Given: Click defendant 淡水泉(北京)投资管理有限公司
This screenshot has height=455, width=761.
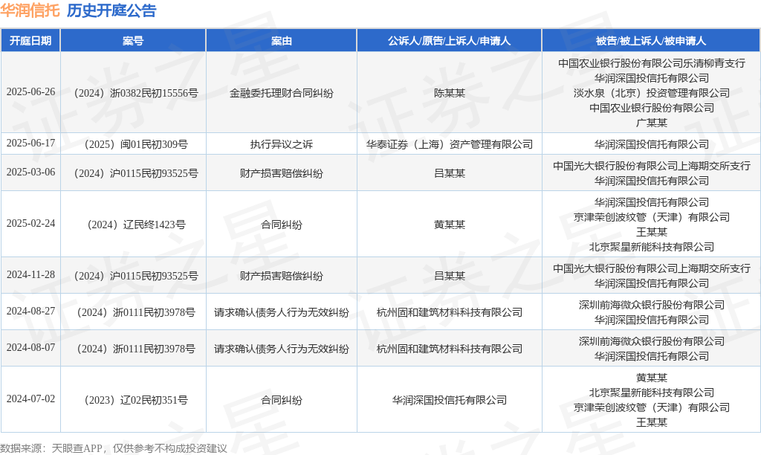Looking at the screenshot, I should click(651, 93).
